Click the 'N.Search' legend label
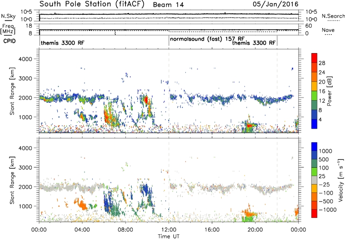Image resolution: width=345 pixels, height=239 pixels. coord(333,16)
